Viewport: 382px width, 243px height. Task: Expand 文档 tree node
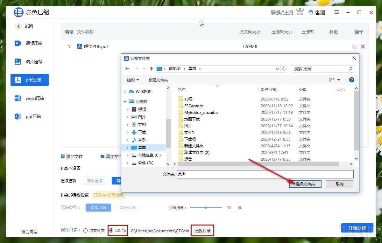[128, 125]
